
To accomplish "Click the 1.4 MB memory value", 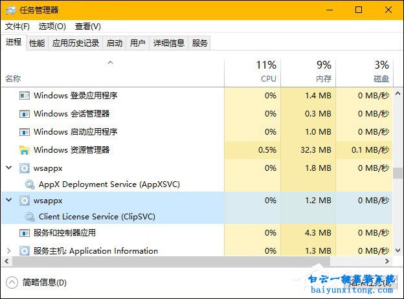I will 318,96.
